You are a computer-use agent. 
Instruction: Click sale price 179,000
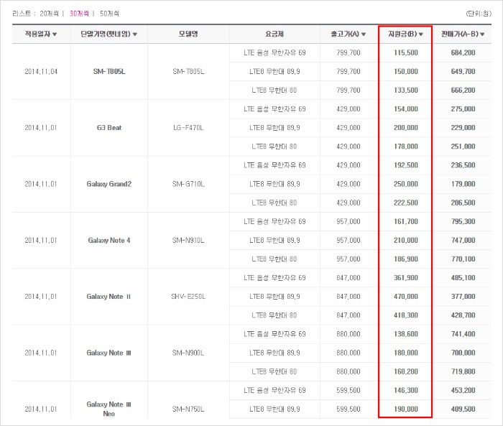point(463,184)
